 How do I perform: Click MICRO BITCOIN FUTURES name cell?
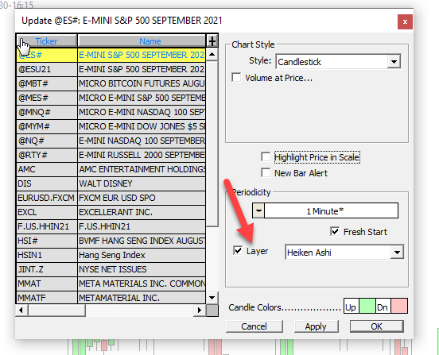[x=142, y=83]
